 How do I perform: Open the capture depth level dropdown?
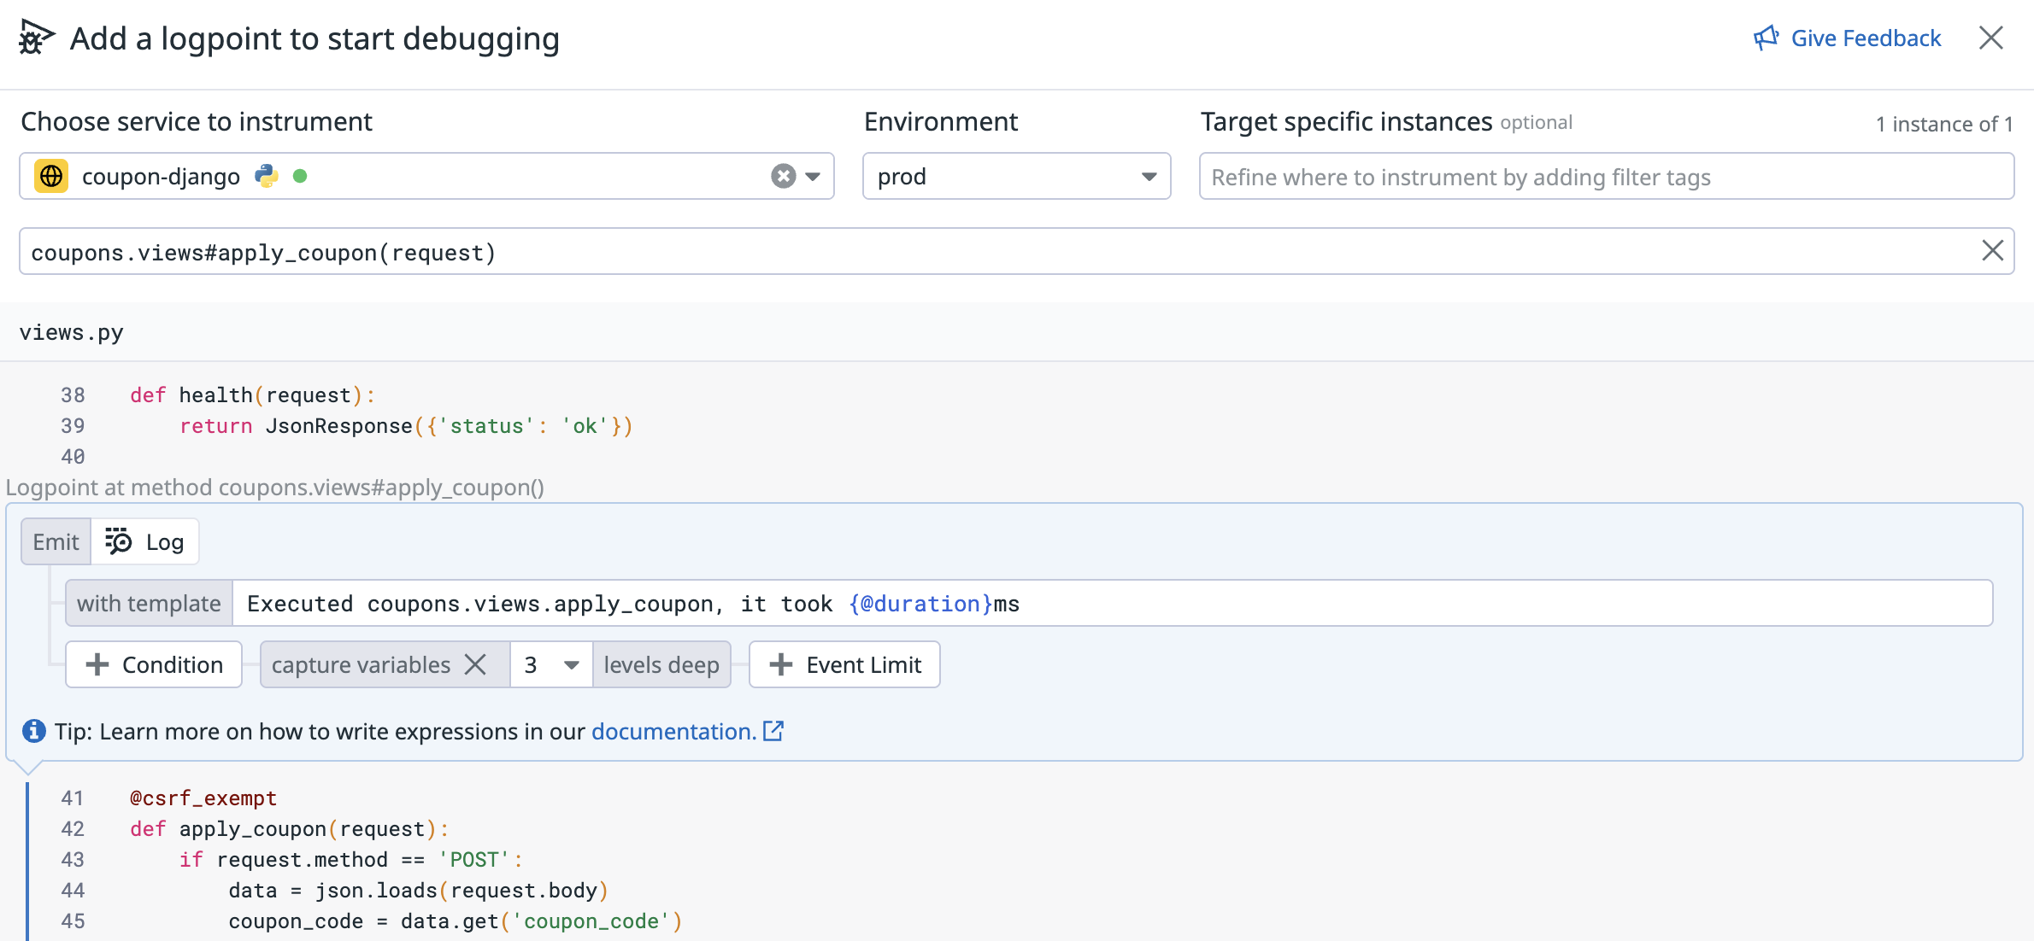551,664
